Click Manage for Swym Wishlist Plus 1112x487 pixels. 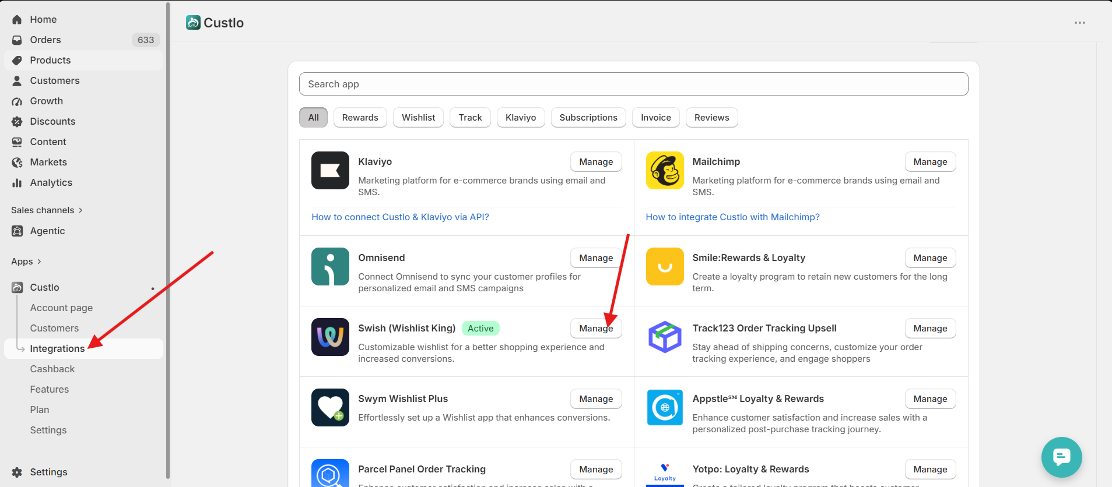(x=596, y=399)
